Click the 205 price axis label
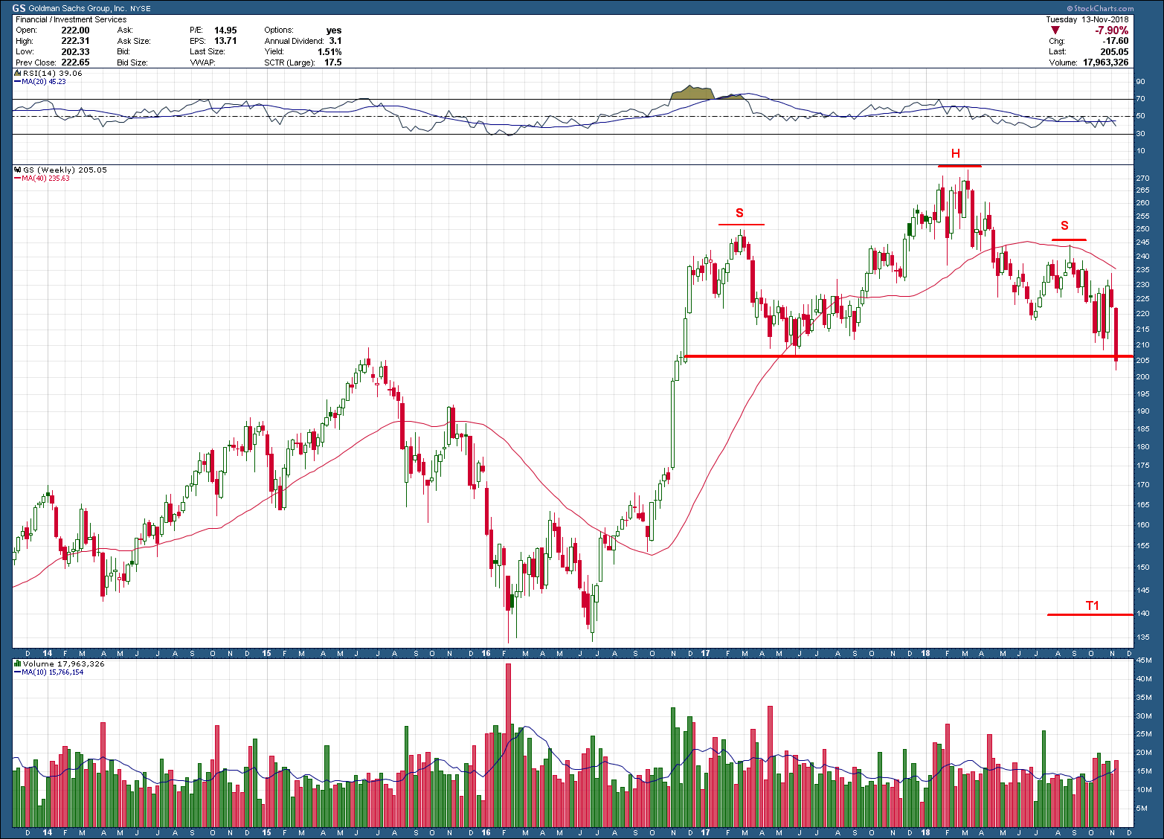1164x839 pixels. point(1142,361)
